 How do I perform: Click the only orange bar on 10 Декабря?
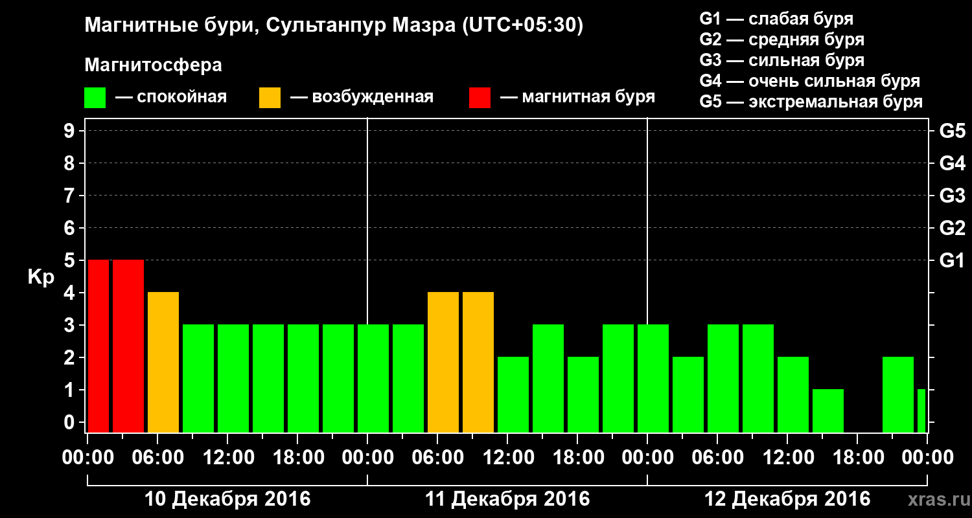point(163,363)
